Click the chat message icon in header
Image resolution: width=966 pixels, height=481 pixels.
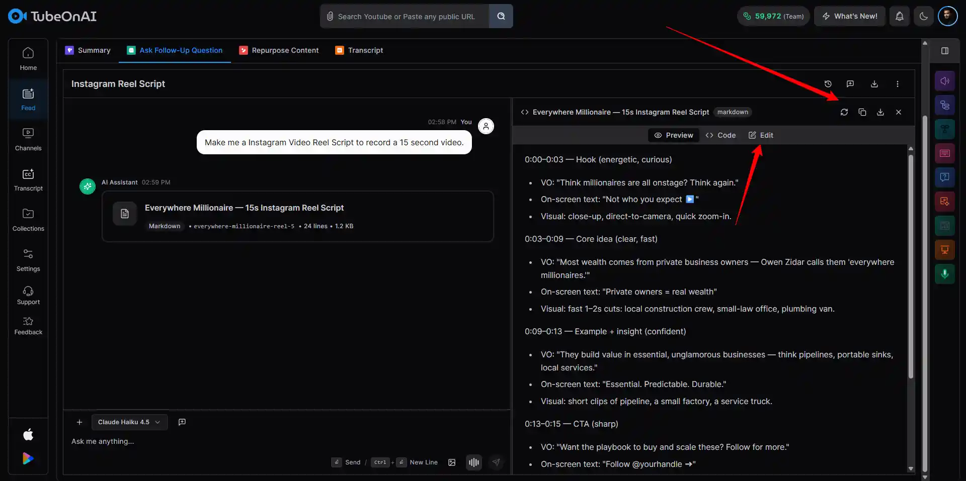point(850,84)
